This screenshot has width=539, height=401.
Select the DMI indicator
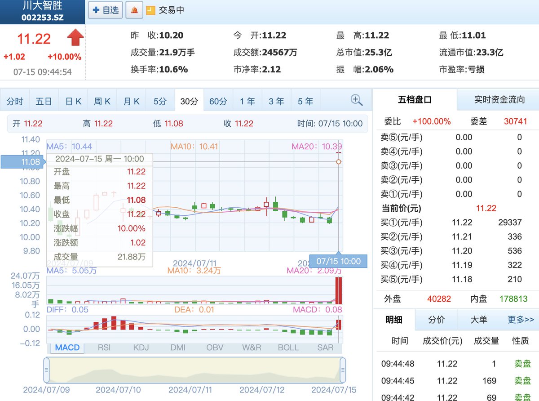pyautogui.click(x=178, y=348)
